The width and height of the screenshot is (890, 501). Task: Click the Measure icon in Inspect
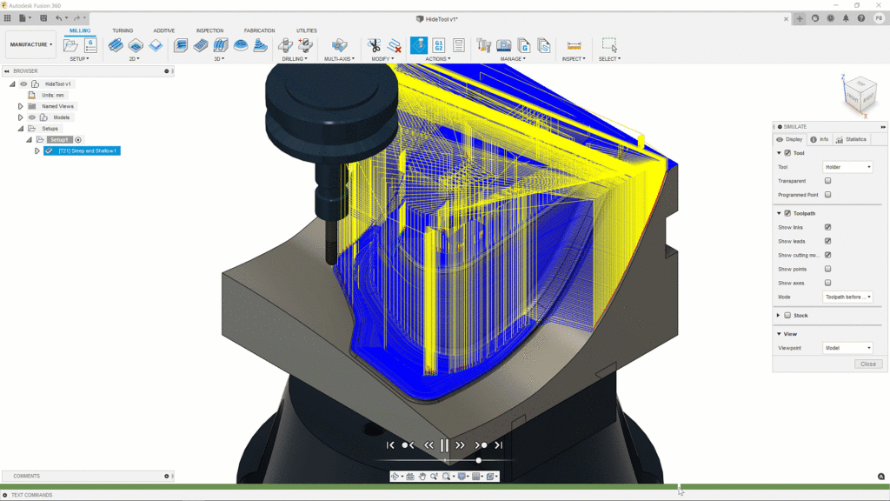tap(574, 45)
